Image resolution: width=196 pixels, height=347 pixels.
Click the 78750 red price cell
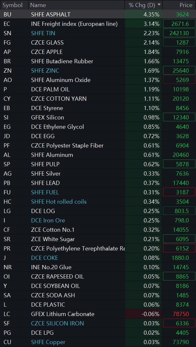click(x=179, y=314)
